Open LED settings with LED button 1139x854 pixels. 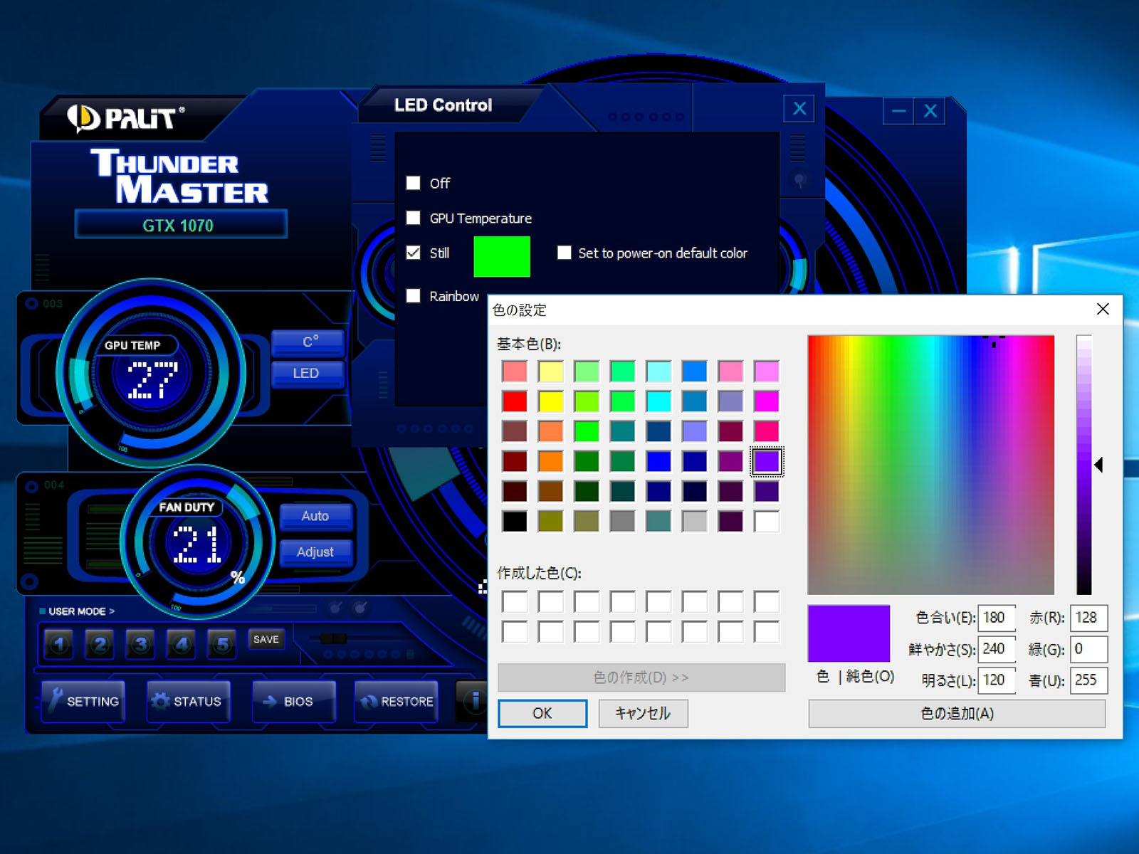coord(308,373)
